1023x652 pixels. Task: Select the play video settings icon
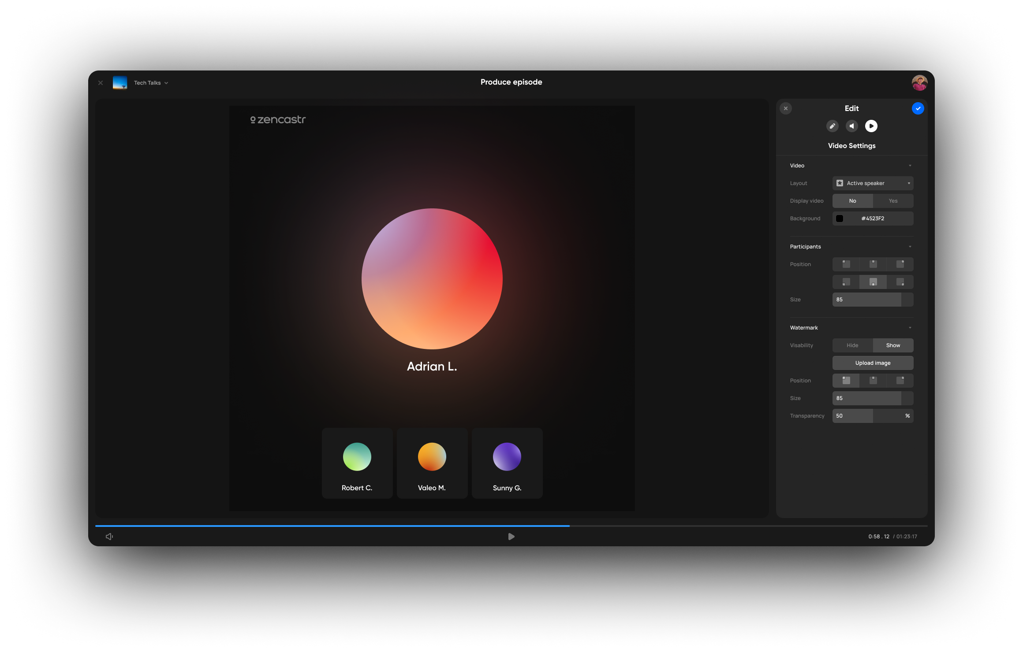click(871, 126)
